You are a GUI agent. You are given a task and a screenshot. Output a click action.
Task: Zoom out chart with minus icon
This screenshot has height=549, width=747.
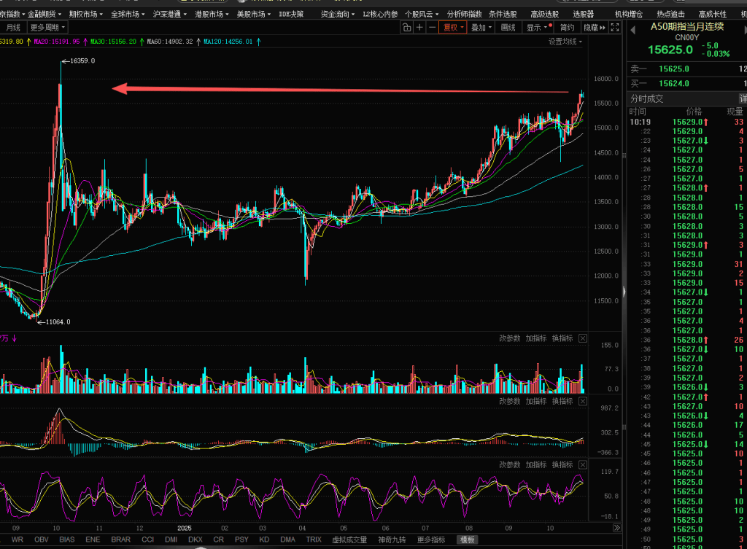point(432,28)
